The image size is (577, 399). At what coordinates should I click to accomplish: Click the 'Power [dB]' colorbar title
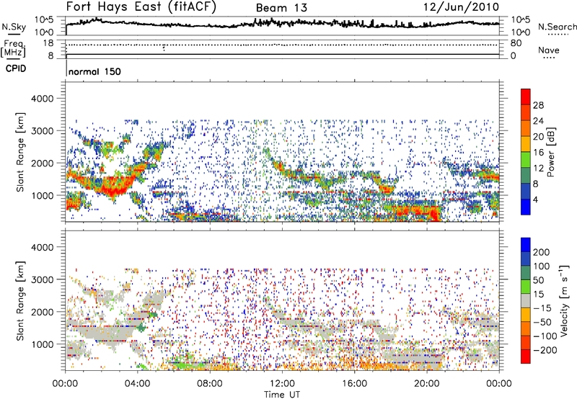click(x=550, y=152)
